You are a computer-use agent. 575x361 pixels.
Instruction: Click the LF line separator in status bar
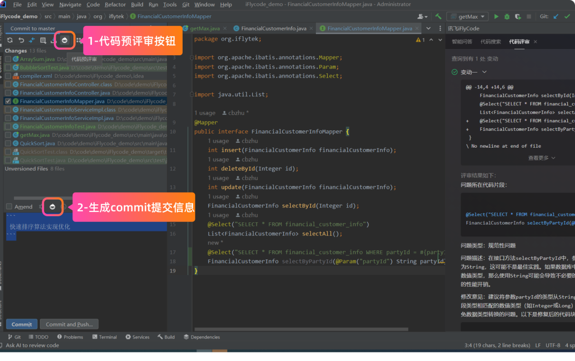538,345
